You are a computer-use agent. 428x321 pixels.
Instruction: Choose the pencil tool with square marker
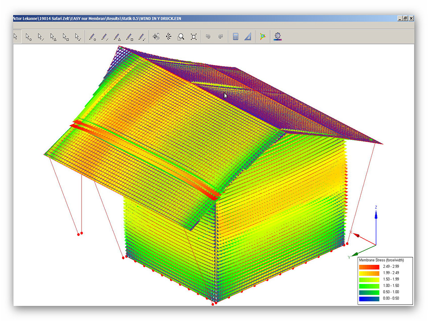pos(130,37)
